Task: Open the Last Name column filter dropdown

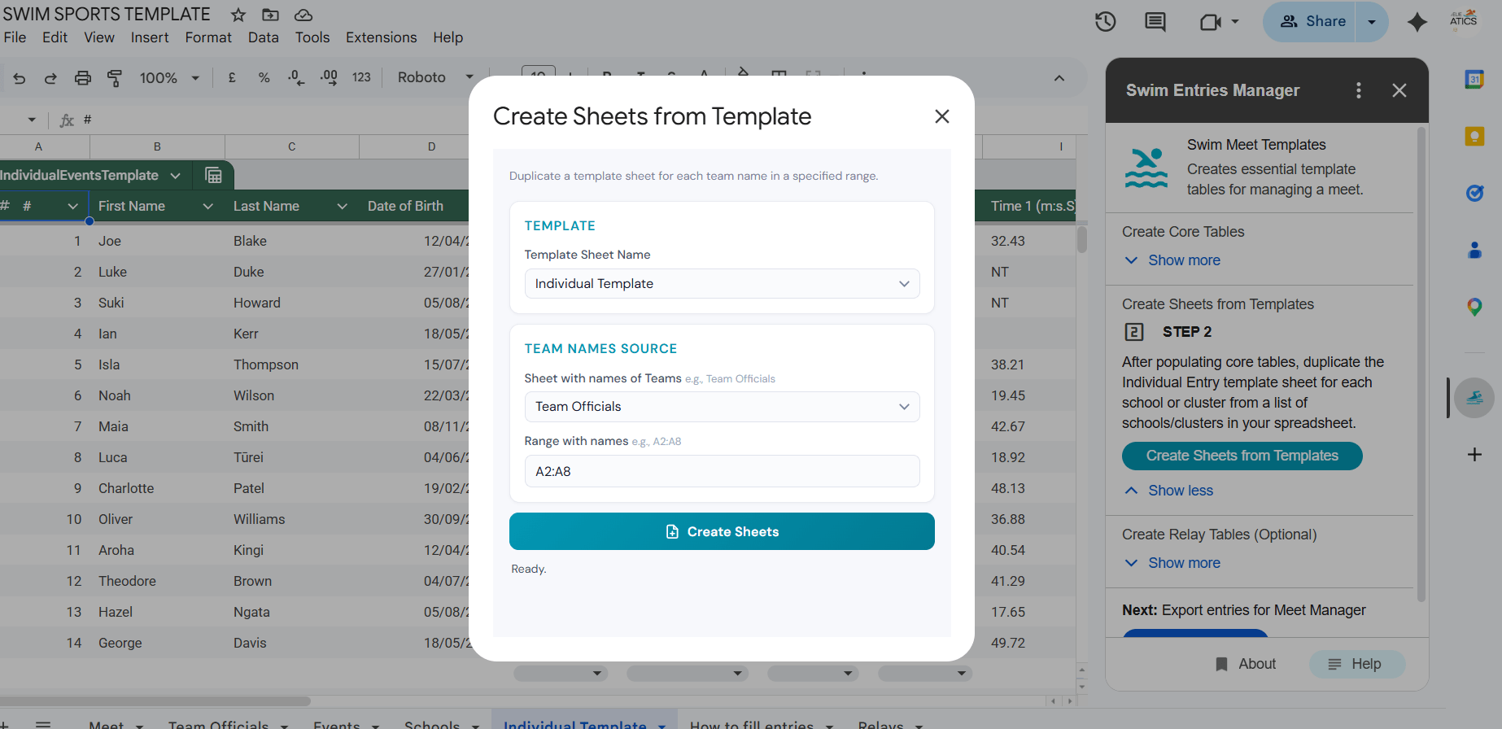Action: 342,207
